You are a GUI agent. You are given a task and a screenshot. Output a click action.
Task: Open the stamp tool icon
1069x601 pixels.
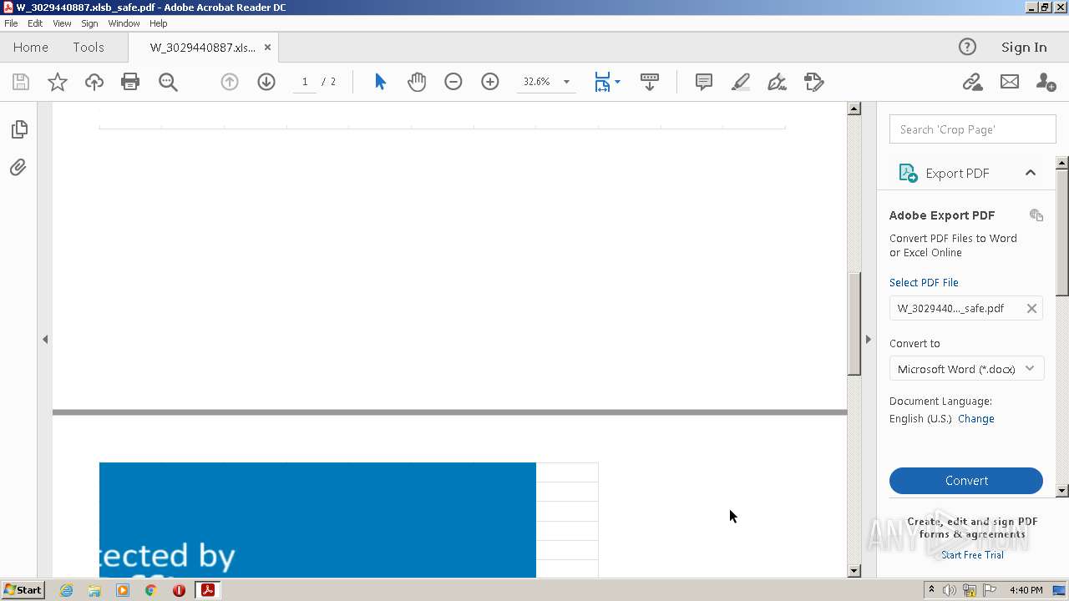coord(814,82)
